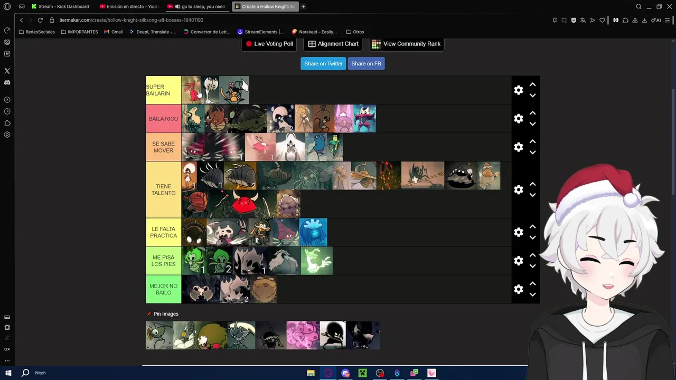This screenshot has height=380, width=676.
Task: Open GX Corner from sidebar bottom
Action: pos(7,349)
